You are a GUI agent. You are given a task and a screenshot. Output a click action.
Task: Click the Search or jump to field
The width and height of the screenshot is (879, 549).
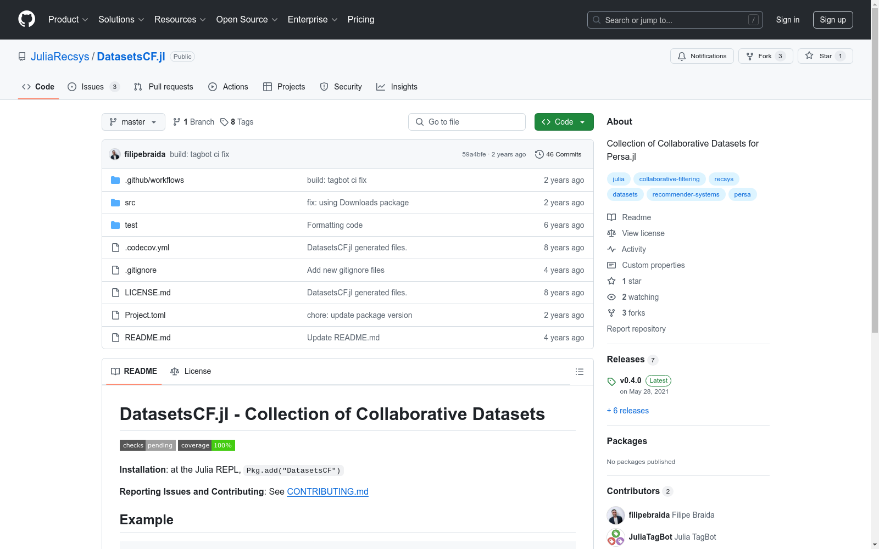click(675, 20)
